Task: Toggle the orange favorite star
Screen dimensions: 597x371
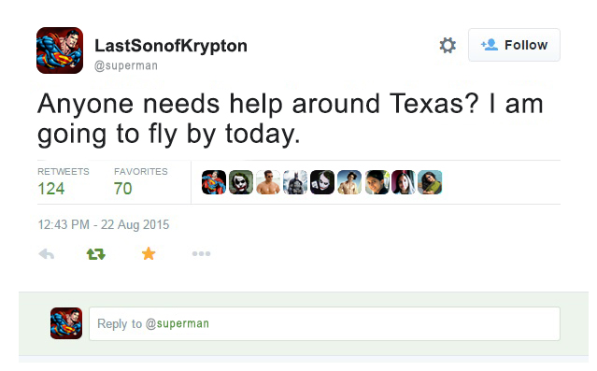Action: 149,253
